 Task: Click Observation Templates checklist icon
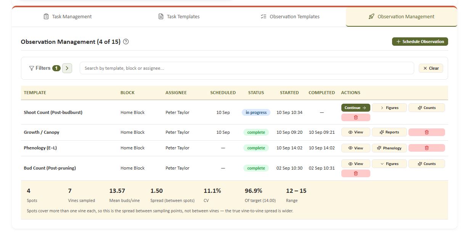click(x=264, y=17)
